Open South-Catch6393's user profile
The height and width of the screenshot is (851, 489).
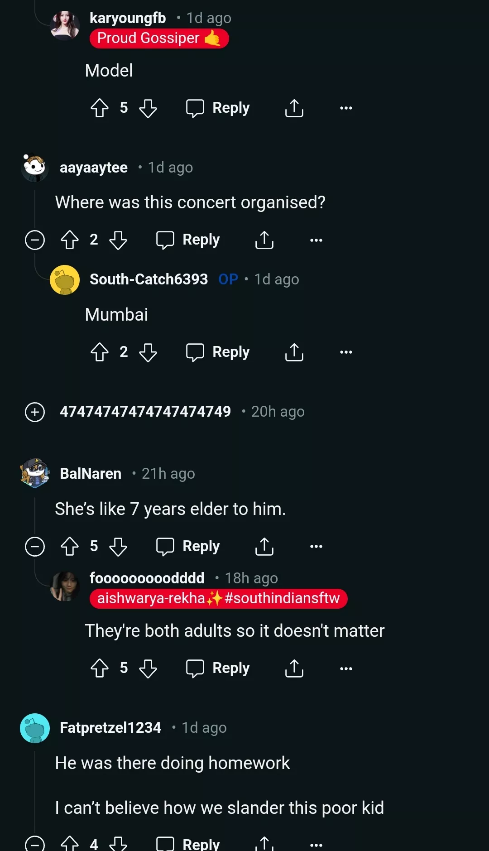click(x=149, y=279)
